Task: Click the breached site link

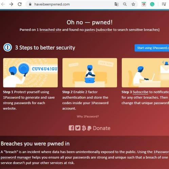Action: point(50,30)
